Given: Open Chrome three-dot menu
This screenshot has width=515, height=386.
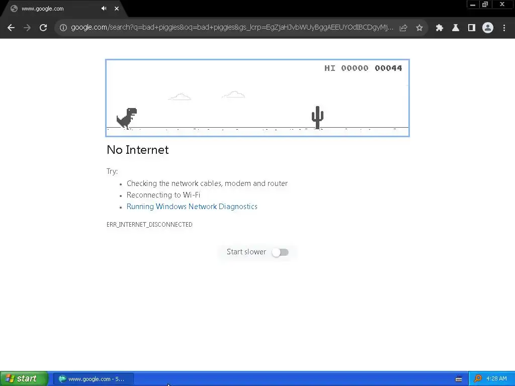Looking at the screenshot, I should click(x=504, y=28).
